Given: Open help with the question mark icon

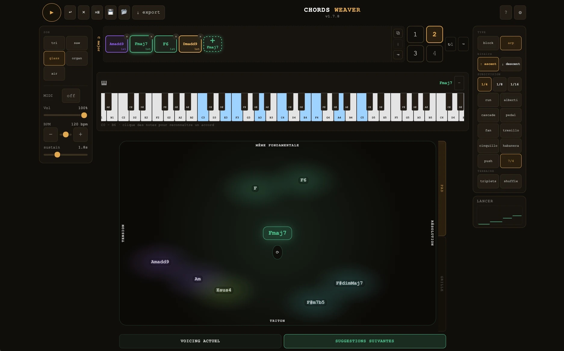Looking at the screenshot, I should [x=506, y=12].
